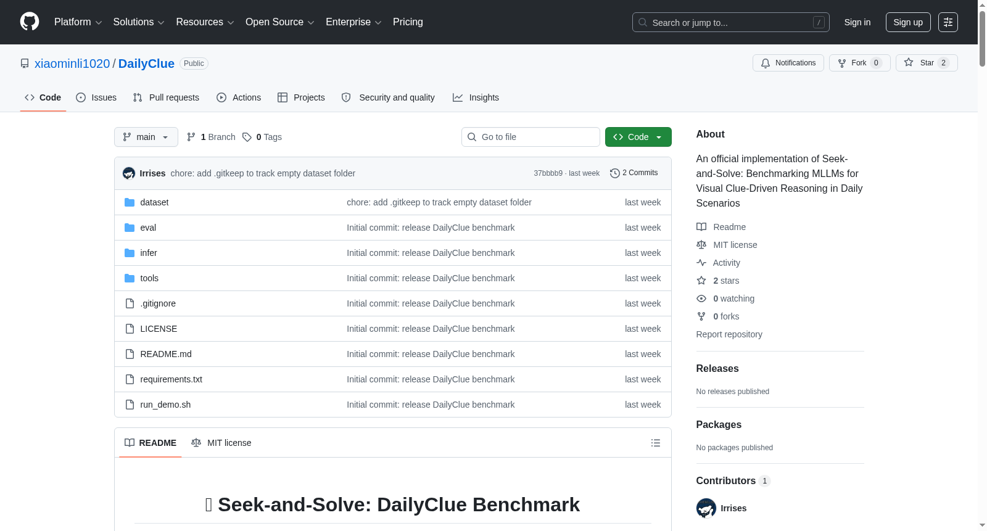Click the Notifications bell icon
The image size is (987, 531).
pyautogui.click(x=766, y=63)
